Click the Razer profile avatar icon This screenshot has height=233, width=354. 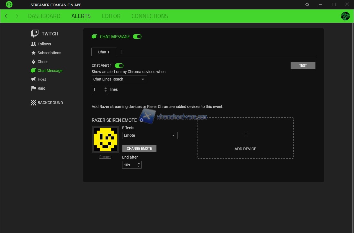click(345, 16)
